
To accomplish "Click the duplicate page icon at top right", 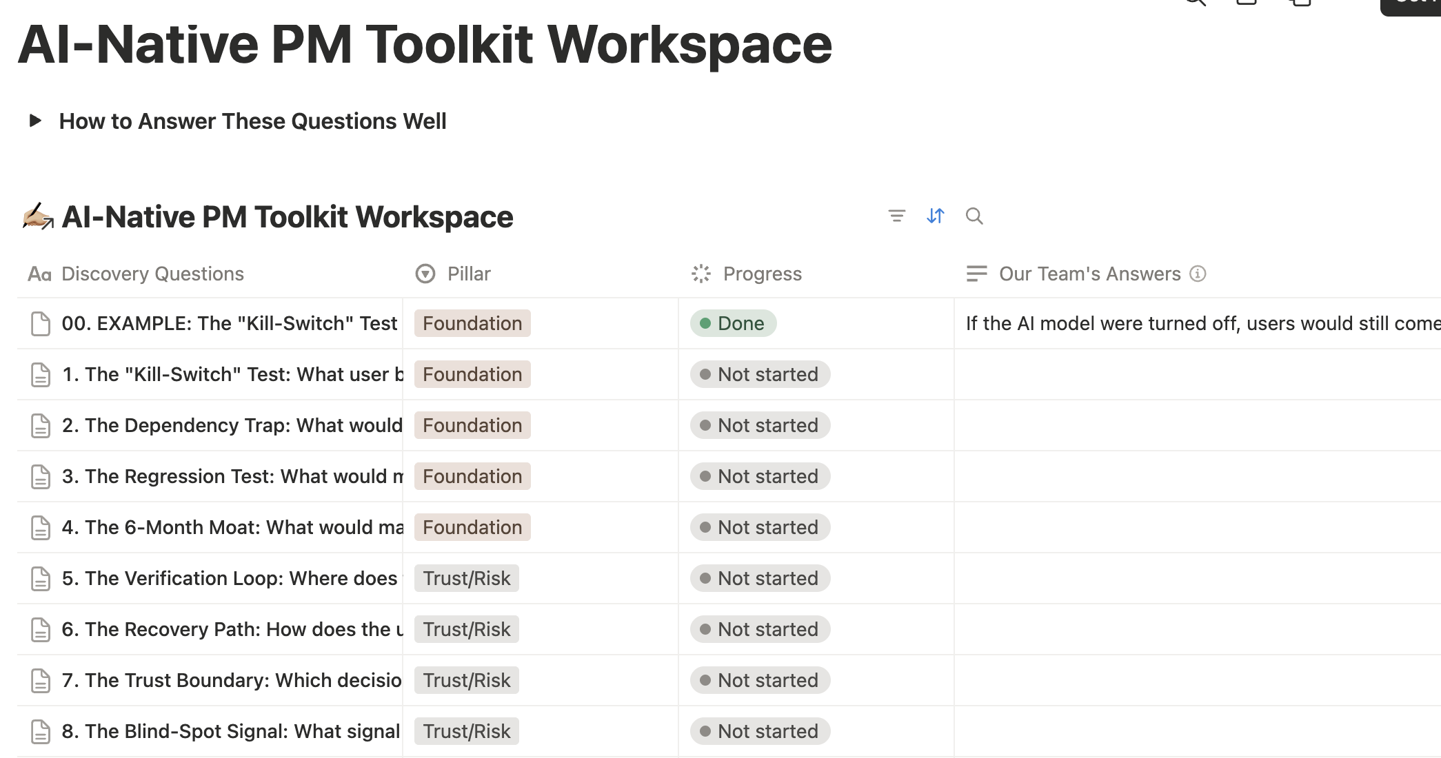I will pyautogui.click(x=1300, y=3).
